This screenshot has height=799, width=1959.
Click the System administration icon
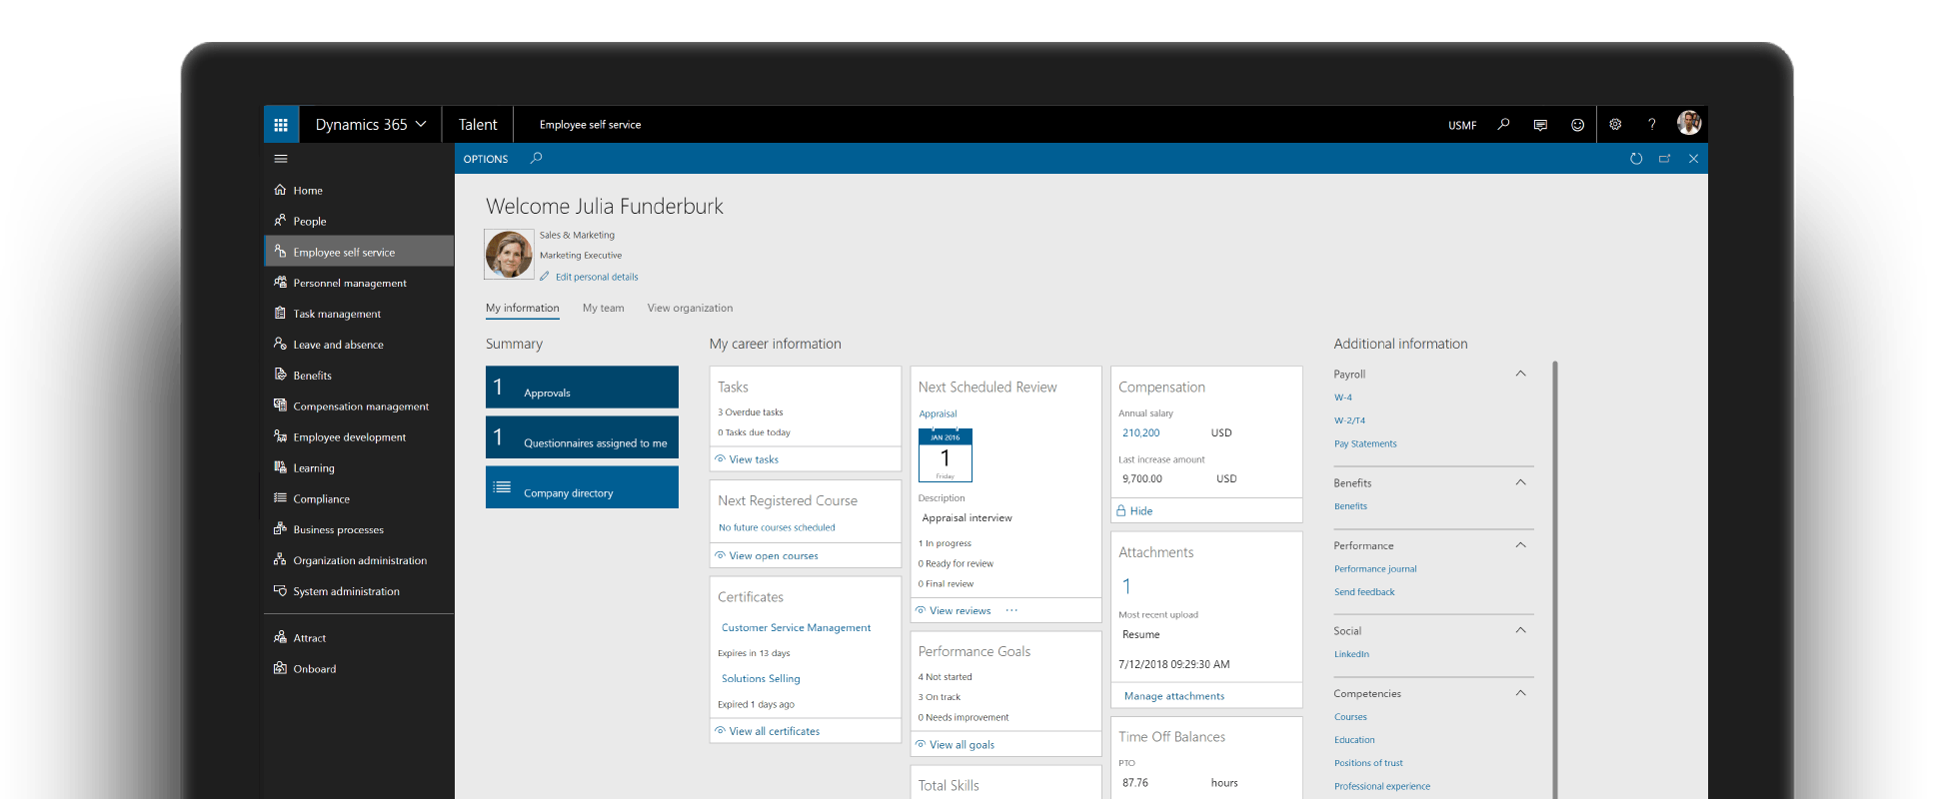coord(280,591)
